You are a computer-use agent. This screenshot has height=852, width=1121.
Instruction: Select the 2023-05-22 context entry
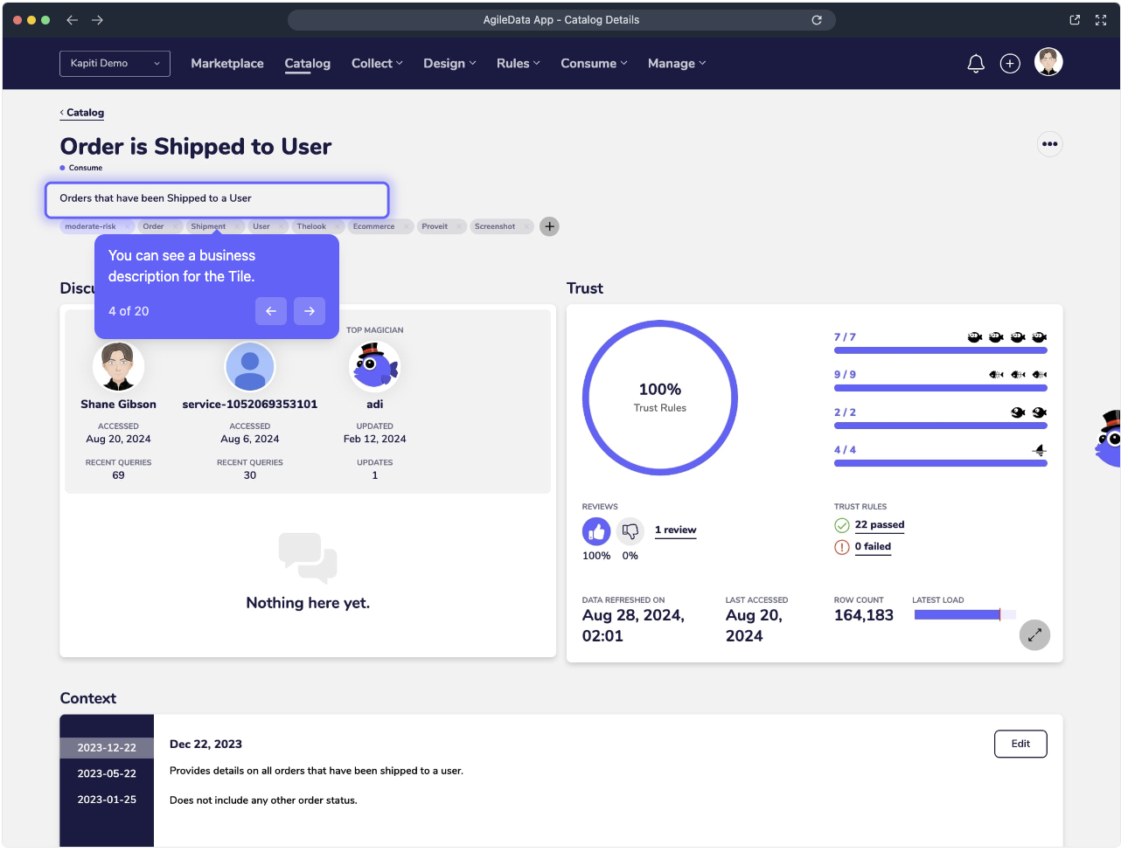[106, 773]
